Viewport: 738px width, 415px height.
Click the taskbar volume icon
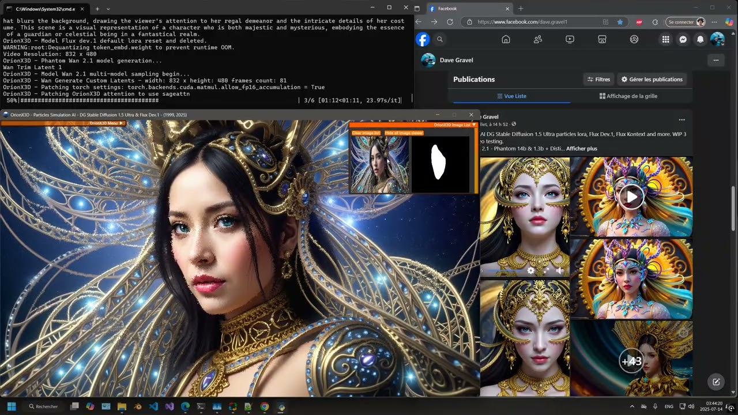[x=691, y=406]
